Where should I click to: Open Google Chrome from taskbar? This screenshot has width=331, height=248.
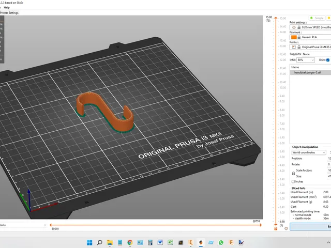click(x=130, y=242)
